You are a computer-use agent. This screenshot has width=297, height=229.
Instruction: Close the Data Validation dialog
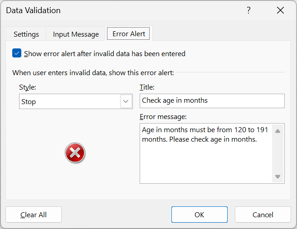[280, 10]
